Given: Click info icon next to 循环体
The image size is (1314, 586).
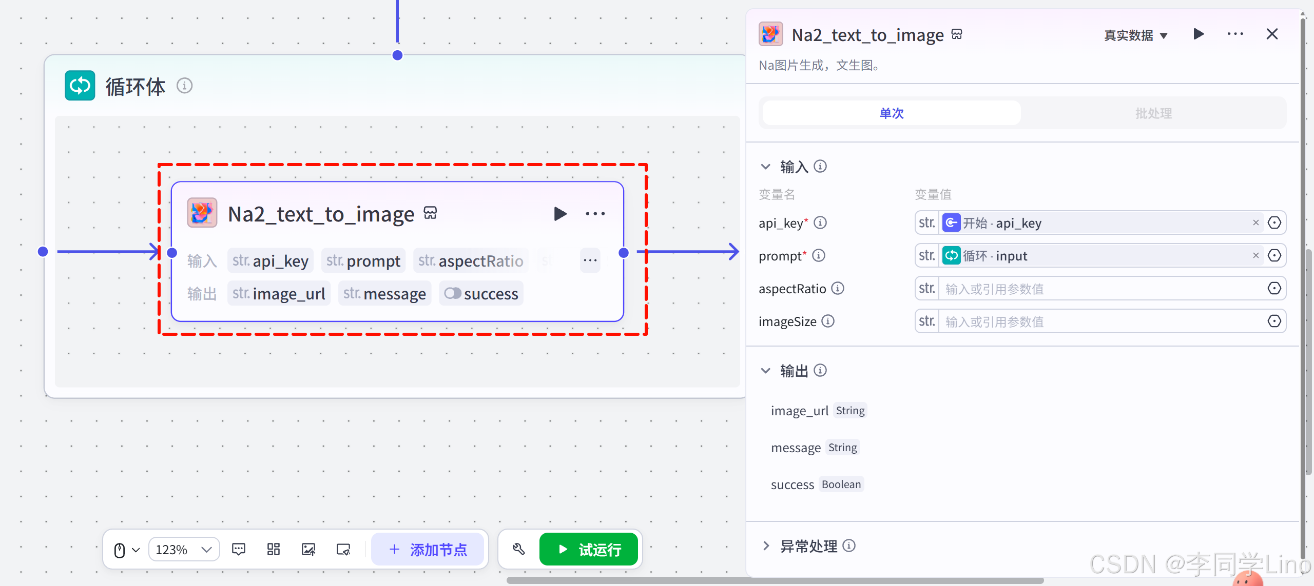Looking at the screenshot, I should [184, 86].
